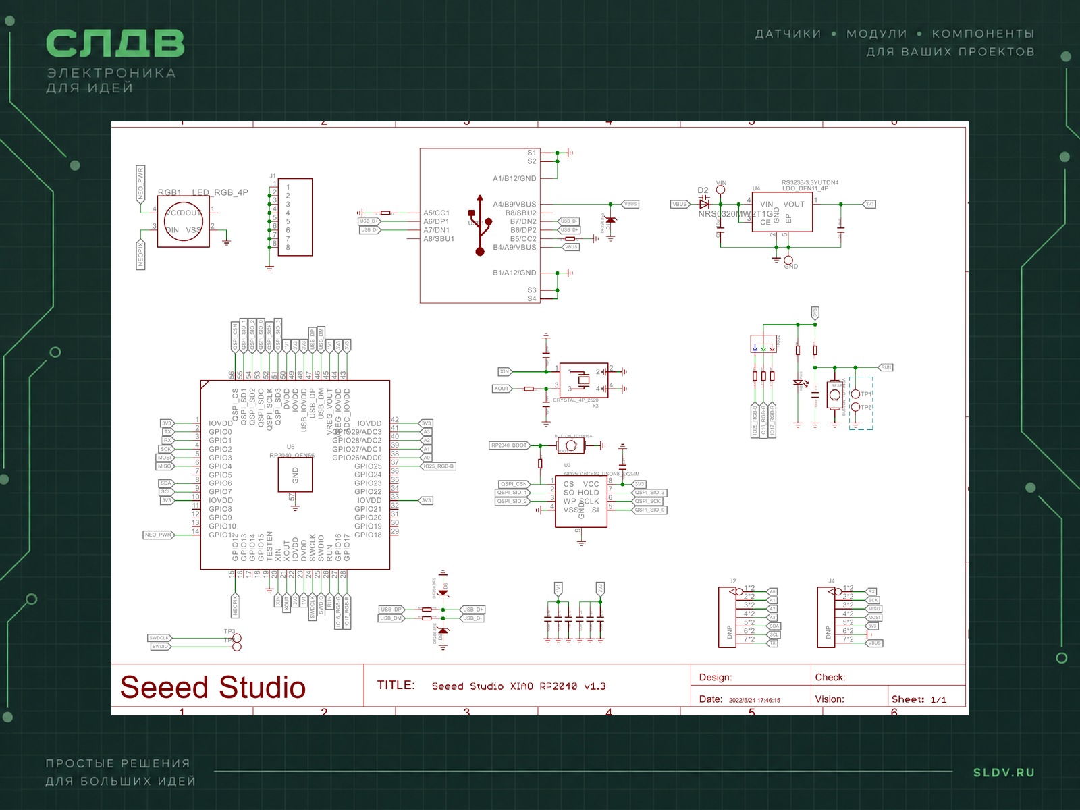Viewport: 1080px width, 810px height.
Task: Click the GPIO29/ADC3 pin label
Action: tap(358, 432)
